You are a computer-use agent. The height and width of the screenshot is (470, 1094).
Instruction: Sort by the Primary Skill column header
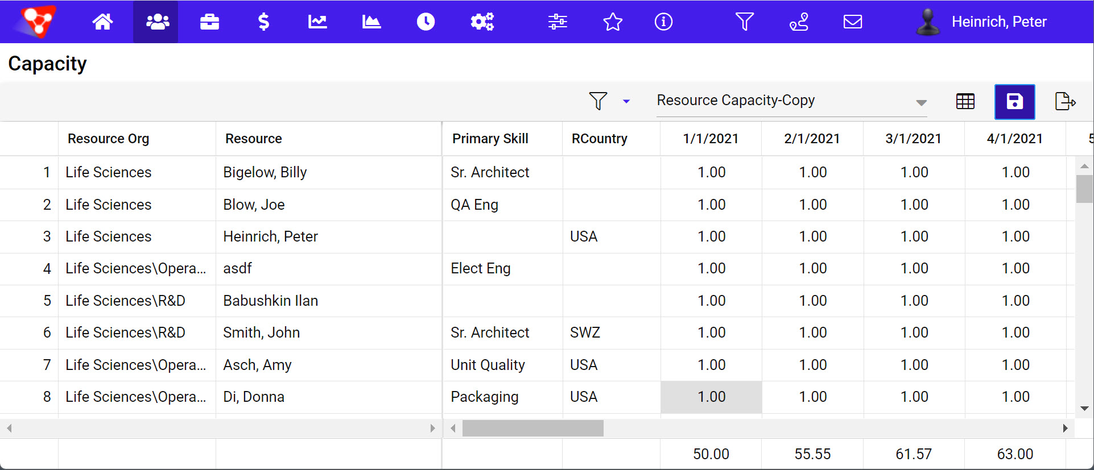(x=490, y=139)
